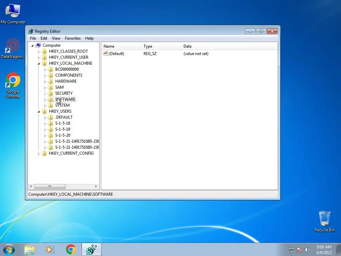
Task: Launch DataWagon desktop shortcut
Action: coord(13,49)
